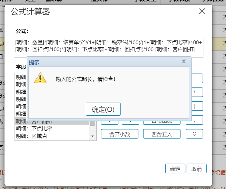Click the 确定 button in calculator footer
The image size is (226, 189).
(x=175, y=168)
